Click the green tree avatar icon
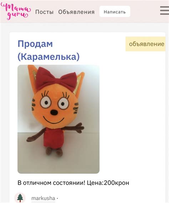The width and height of the screenshot is (169, 203). [x=20, y=198]
